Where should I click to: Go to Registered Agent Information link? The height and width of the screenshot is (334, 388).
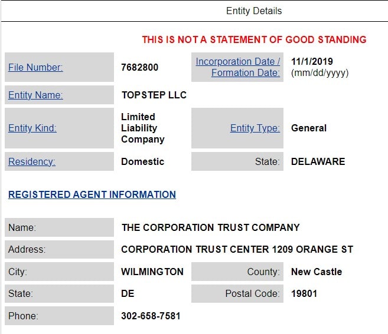click(x=92, y=194)
